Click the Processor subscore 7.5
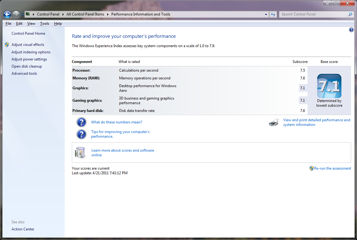 (302, 70)
